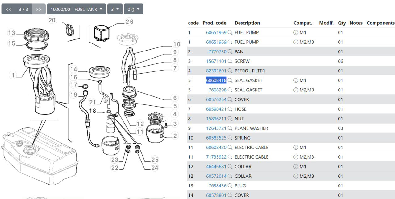Screen dimensions: 395x199
Task: Go to the previous page with << button
Action: [x=8, y=9]
